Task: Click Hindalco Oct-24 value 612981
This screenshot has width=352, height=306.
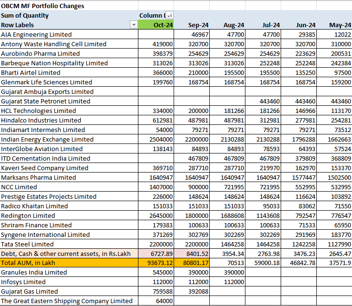Action: pos(163,121)
